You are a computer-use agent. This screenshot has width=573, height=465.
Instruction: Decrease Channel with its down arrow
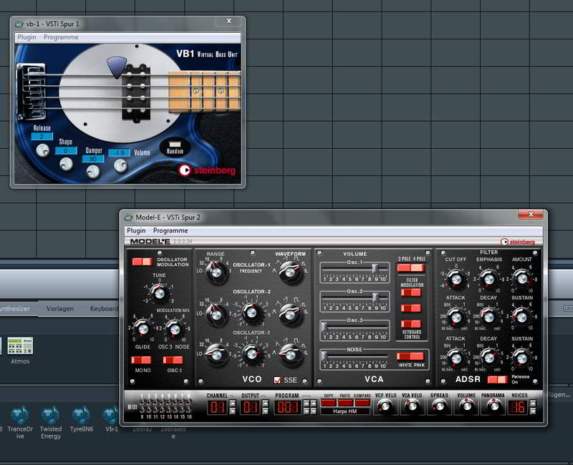(233, 411)
